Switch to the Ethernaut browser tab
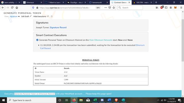The width and height of the screenshot is (184, 103). pyautogui.click(x=33, y=2)
